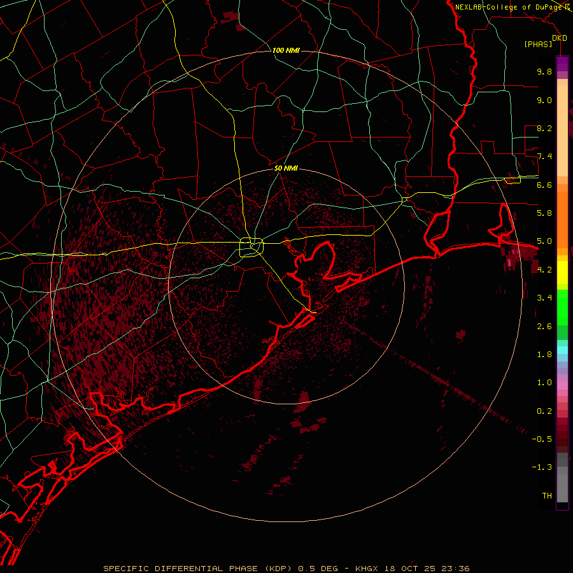Screen dimensions: 573x573
Task: Click the cyan color bar segment
Action: click(x=562, y=350)
